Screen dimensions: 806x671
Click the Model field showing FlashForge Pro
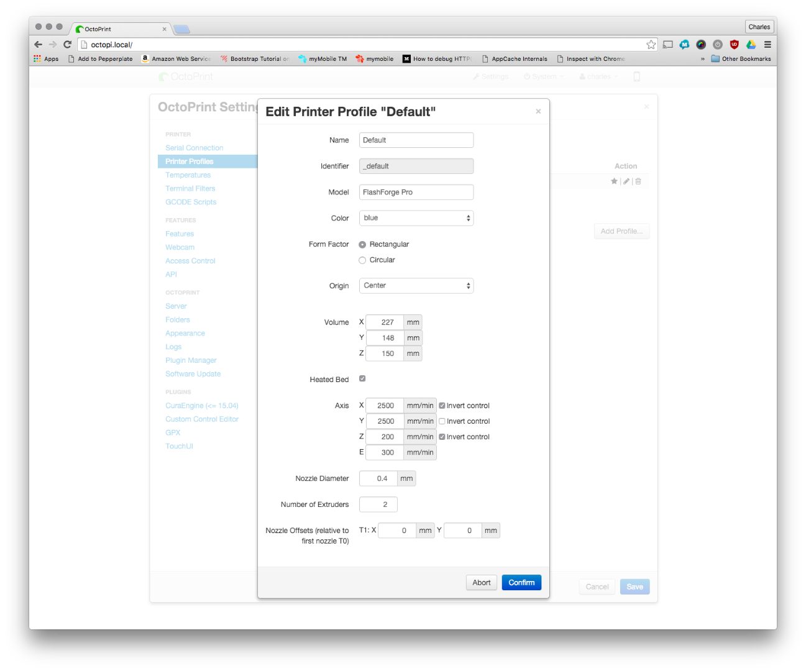pyautogui.click(x=416, y=192)
